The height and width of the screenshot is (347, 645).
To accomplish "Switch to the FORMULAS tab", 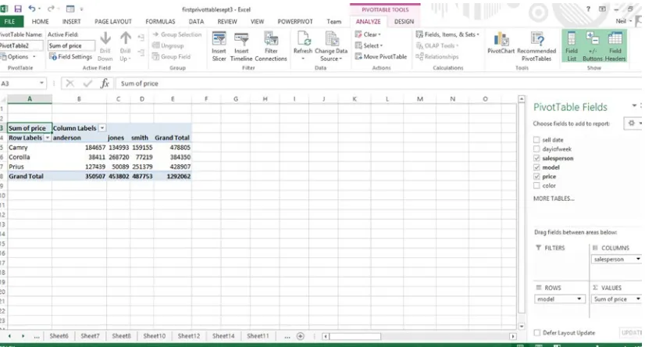I will click(160, 21).
